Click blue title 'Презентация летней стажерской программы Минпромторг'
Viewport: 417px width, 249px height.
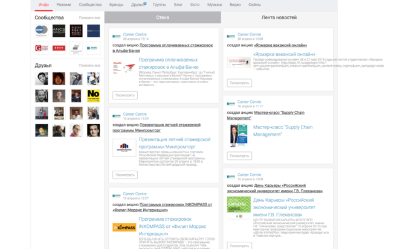[x=175, y=143]
